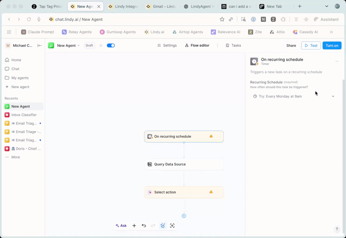Collapse the sidebar with the arrow icon

click(40, 45)
